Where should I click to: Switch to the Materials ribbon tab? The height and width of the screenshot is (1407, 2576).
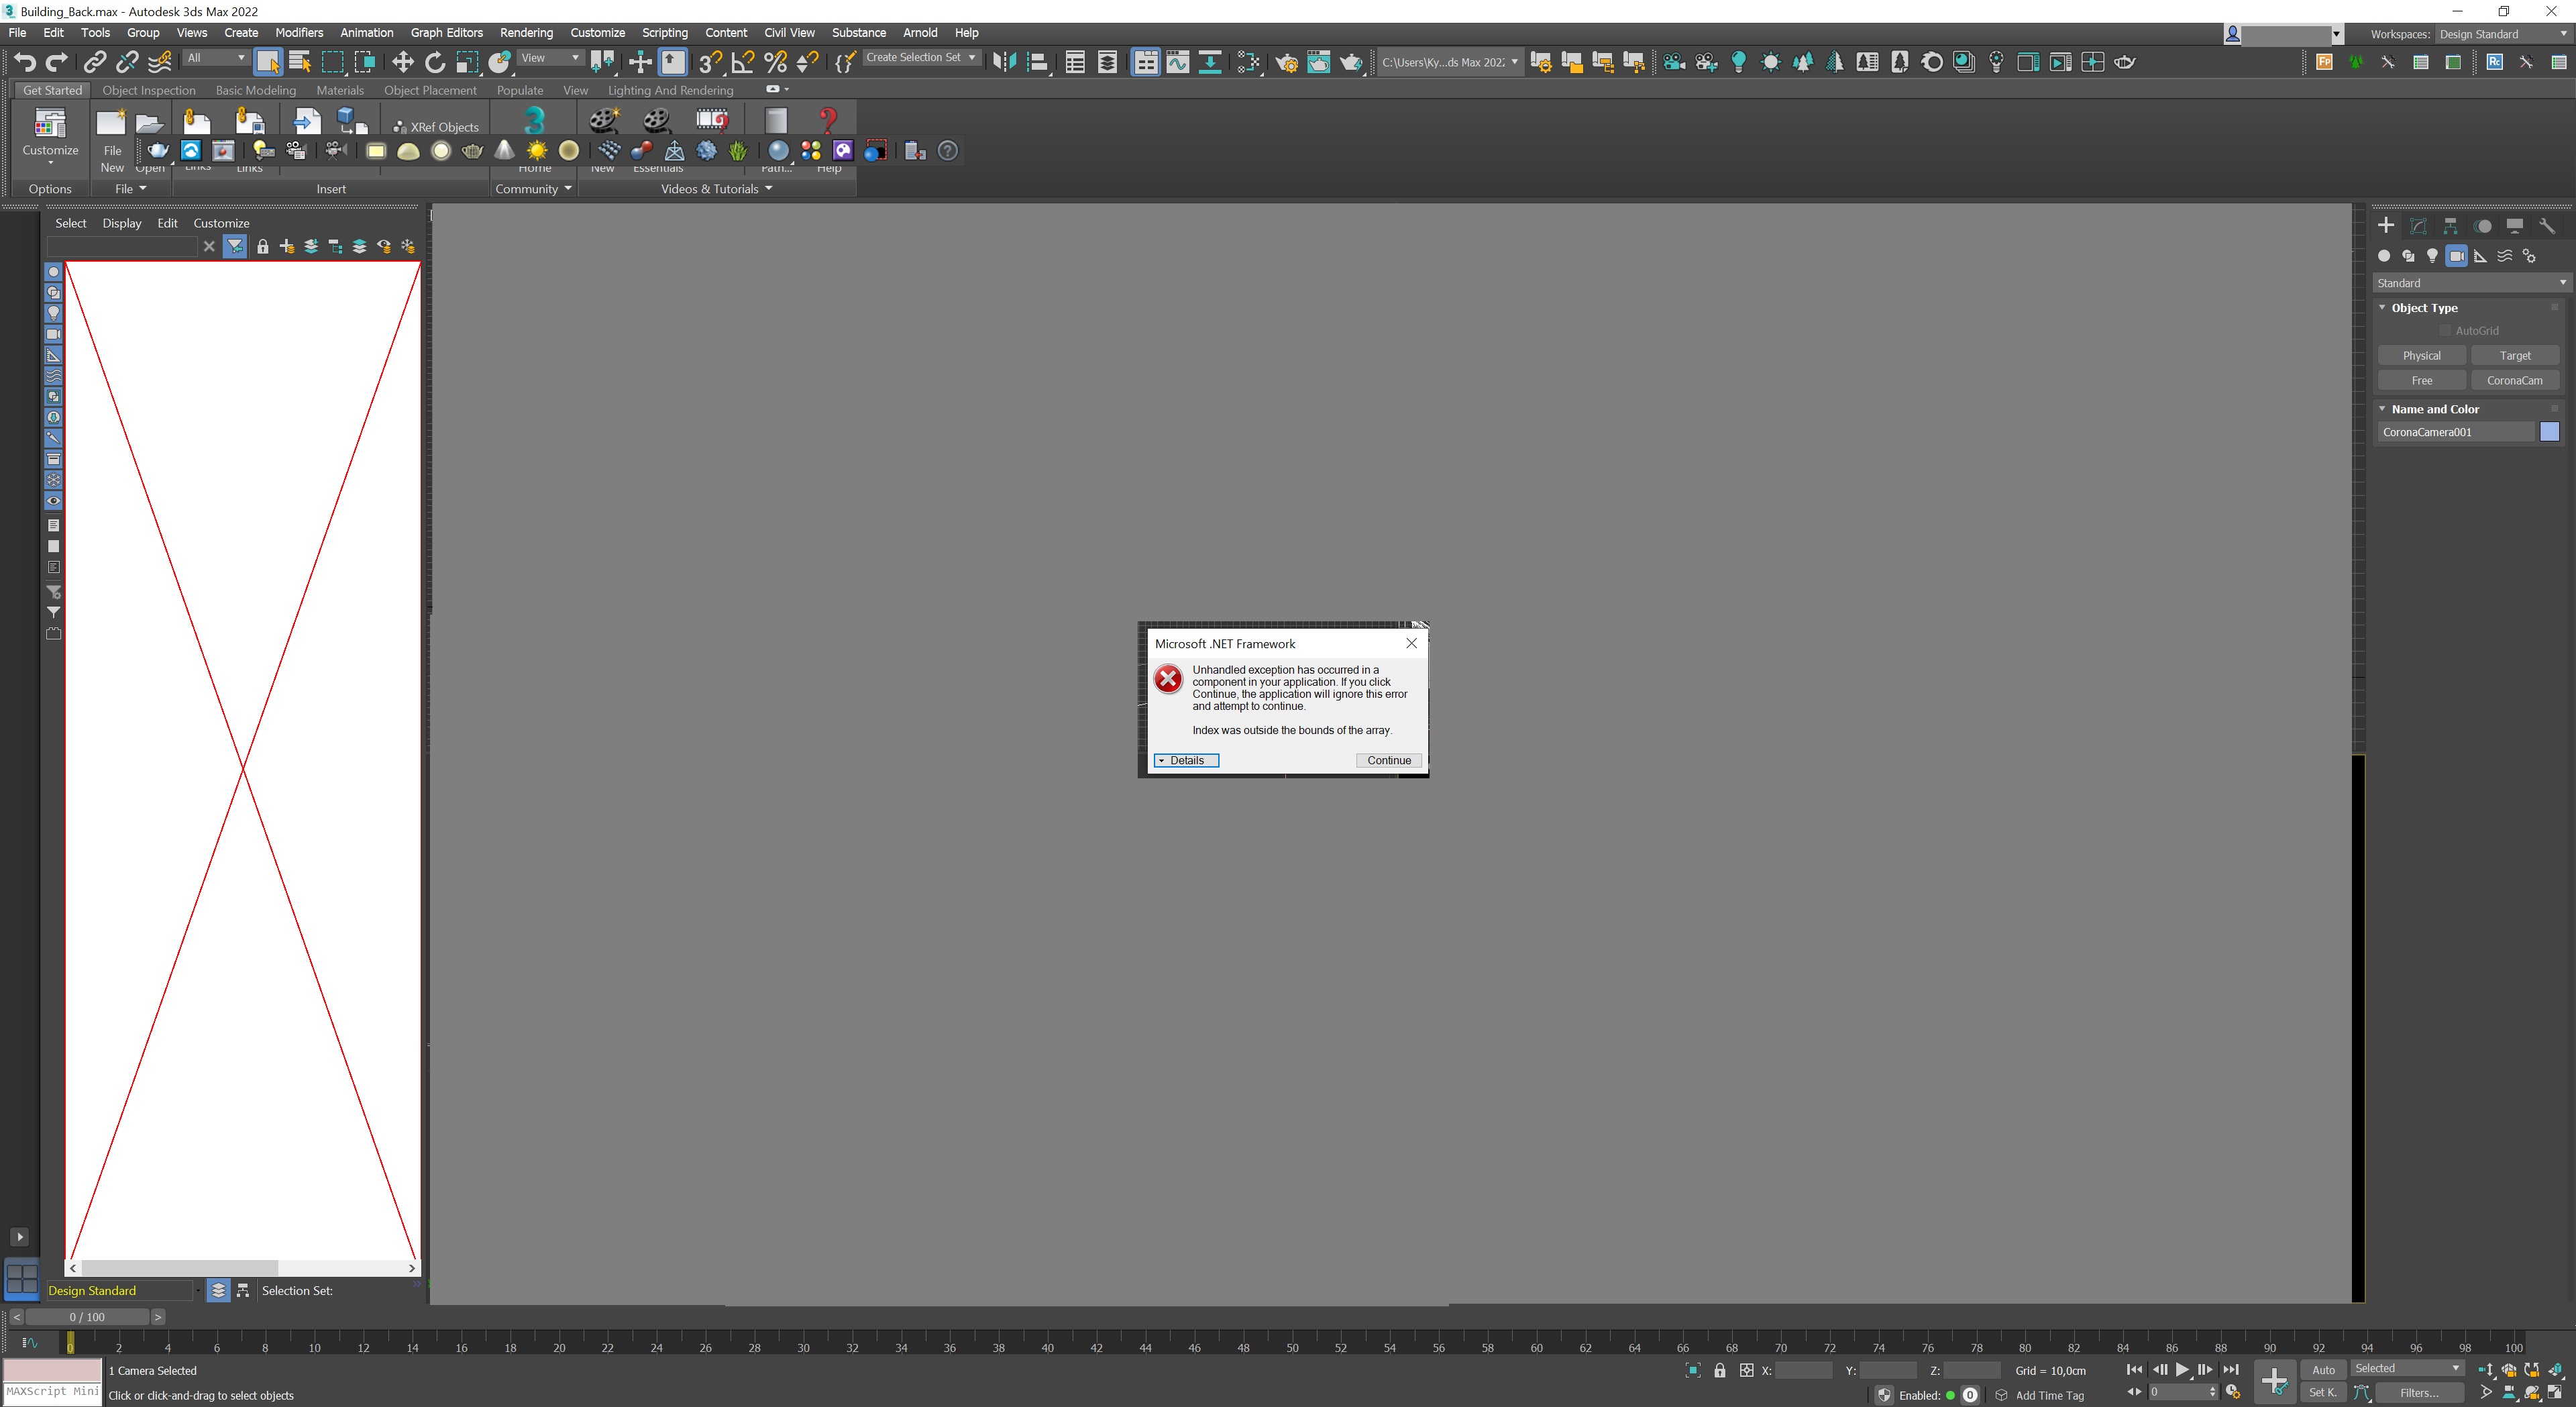click(x=340, y=90)
